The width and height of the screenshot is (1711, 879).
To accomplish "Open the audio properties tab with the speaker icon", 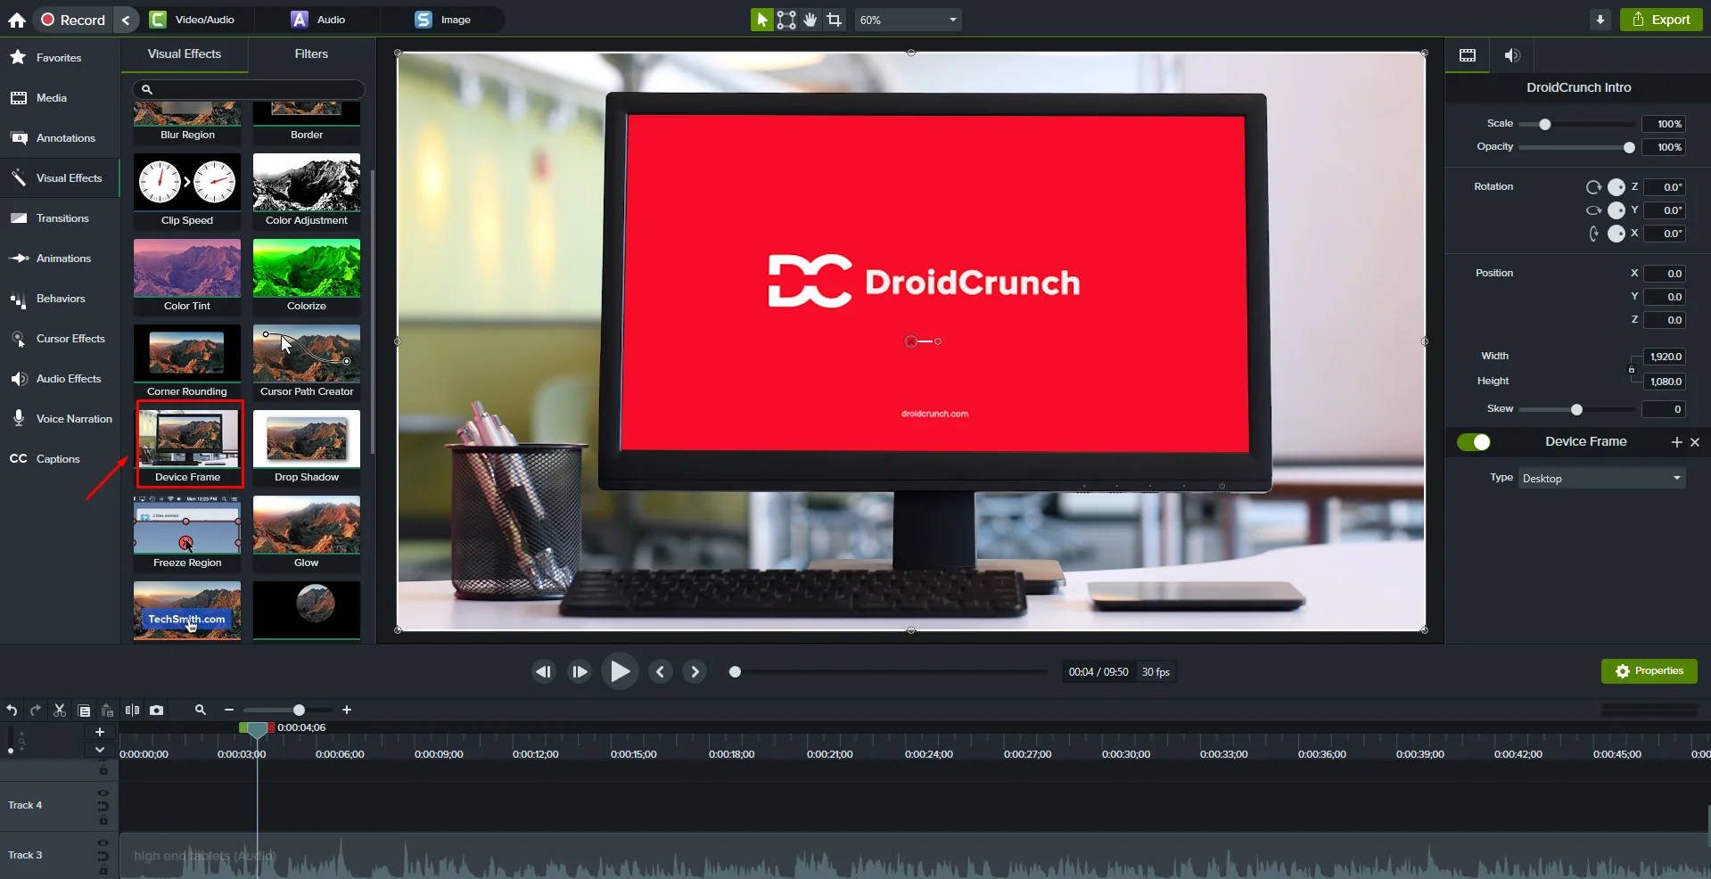I will [1512, 55].
